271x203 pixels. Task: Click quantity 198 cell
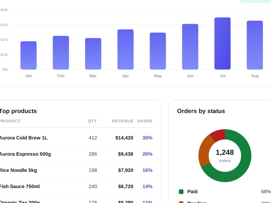click(x=93, y=170)
